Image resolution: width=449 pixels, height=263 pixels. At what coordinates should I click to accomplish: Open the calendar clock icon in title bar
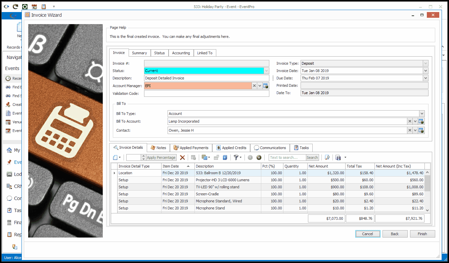[34, 6]
